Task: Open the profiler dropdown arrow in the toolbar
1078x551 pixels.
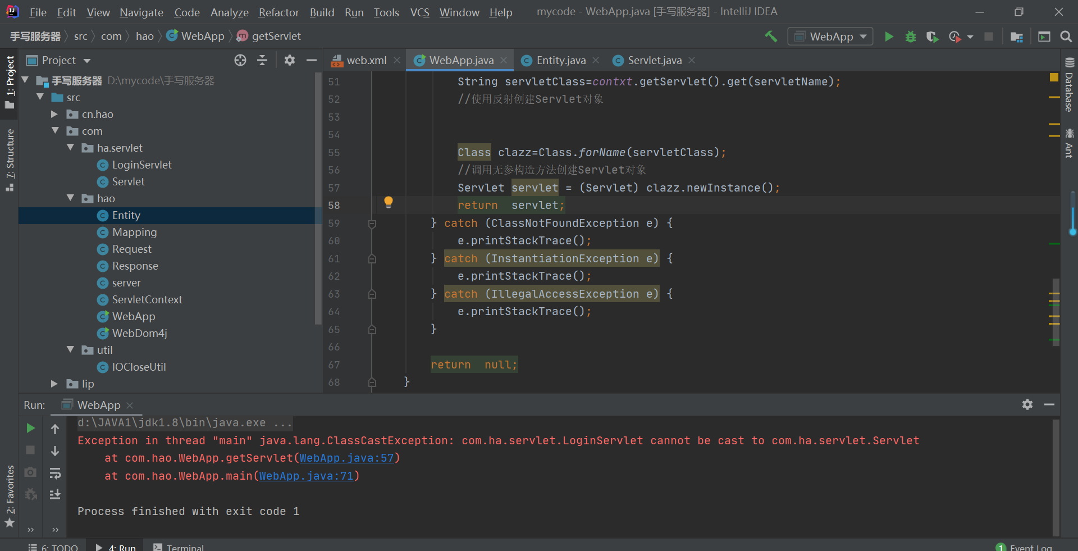Action: tap(970, 37)
